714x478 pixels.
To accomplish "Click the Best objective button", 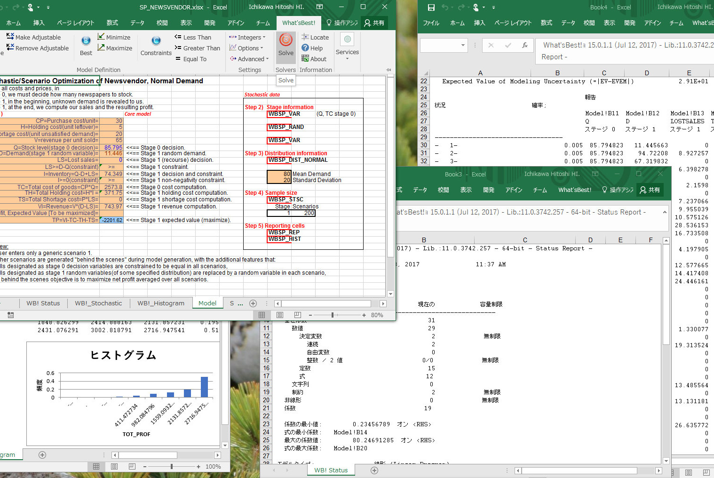I will [86, 46].
